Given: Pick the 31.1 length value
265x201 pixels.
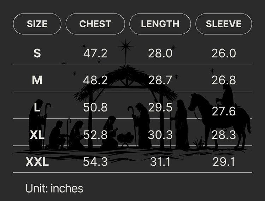Looking at the screenshot, I should [160, 162].
